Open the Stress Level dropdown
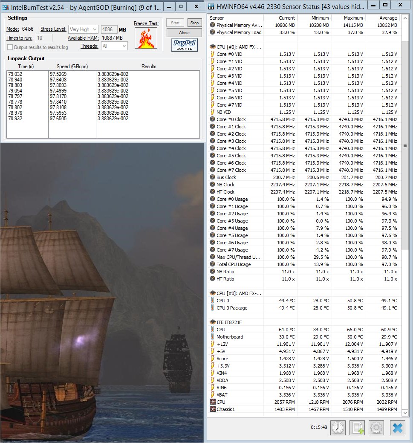413x443 pixels. (84, 29)
